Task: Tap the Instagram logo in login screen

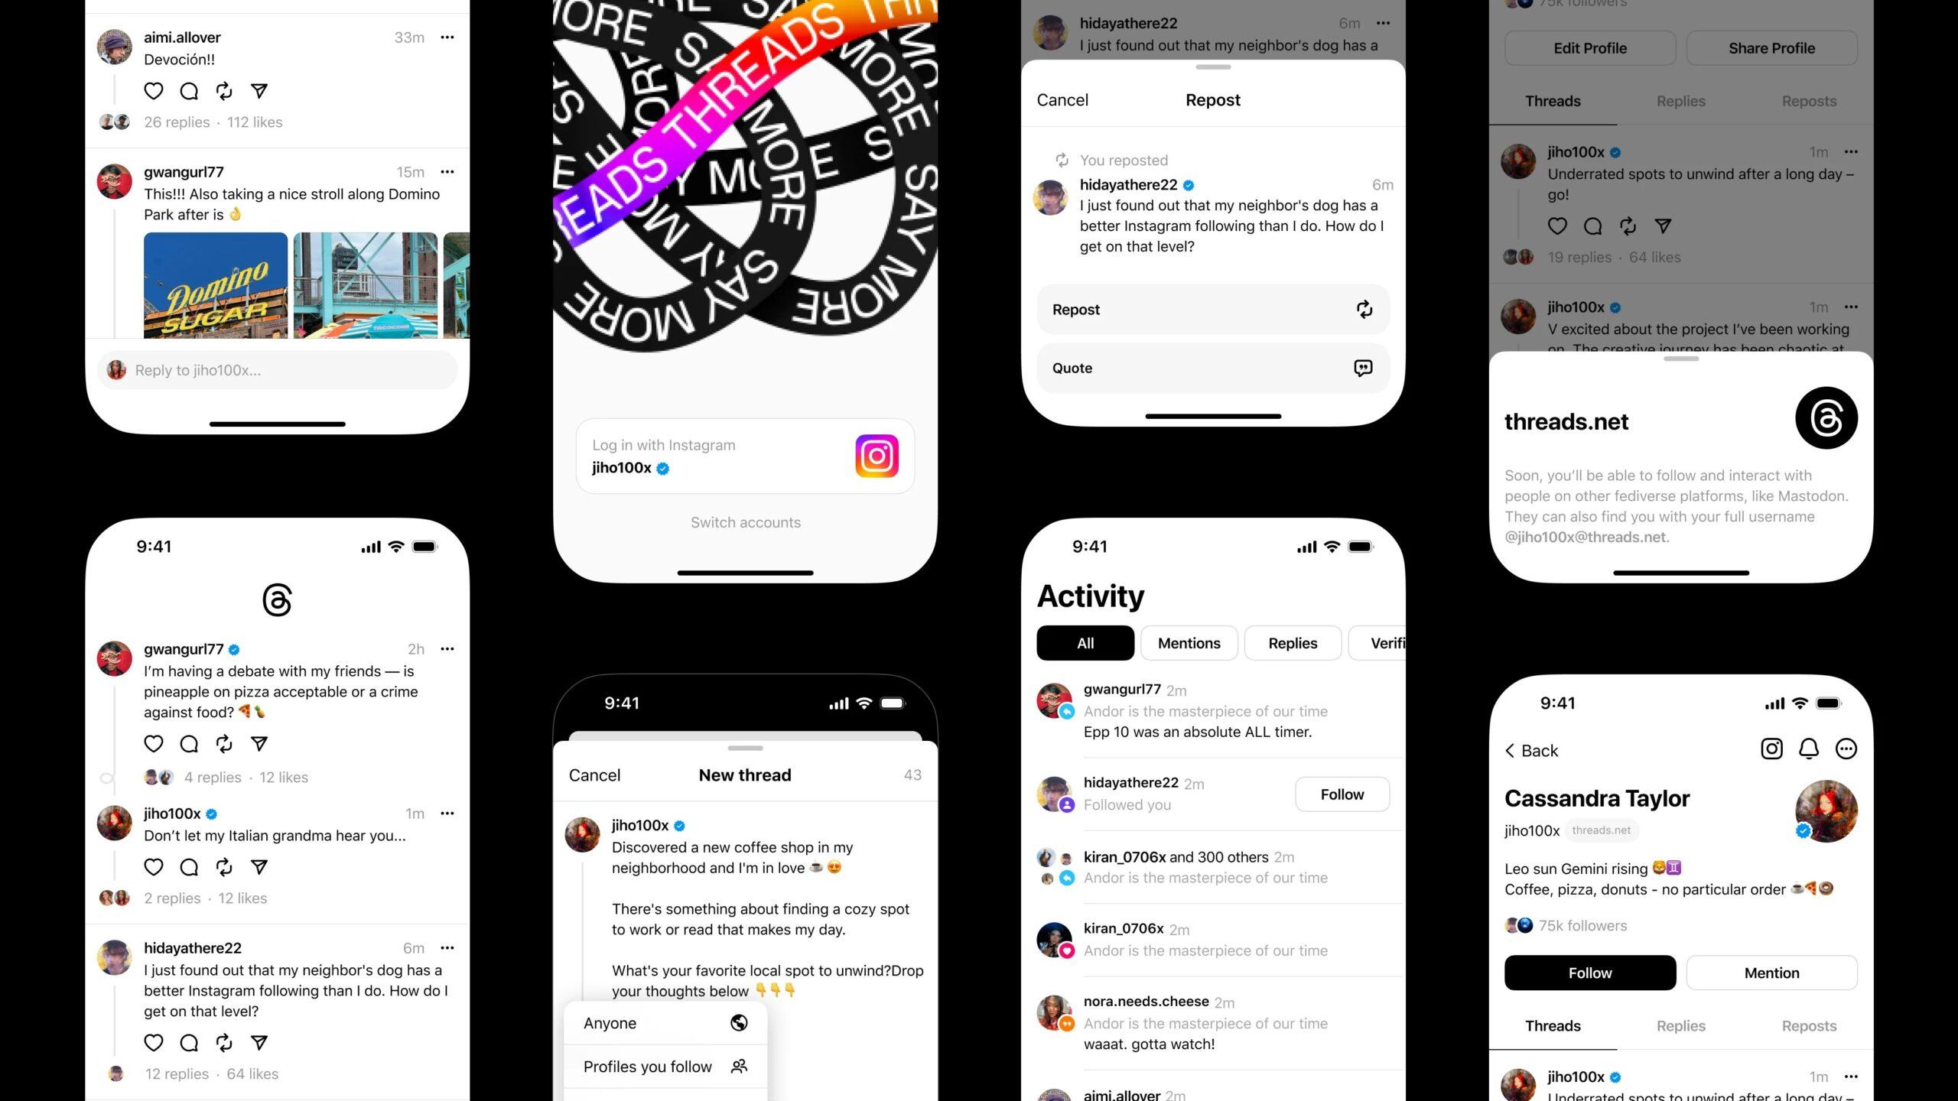Action: tap(876, 456)
